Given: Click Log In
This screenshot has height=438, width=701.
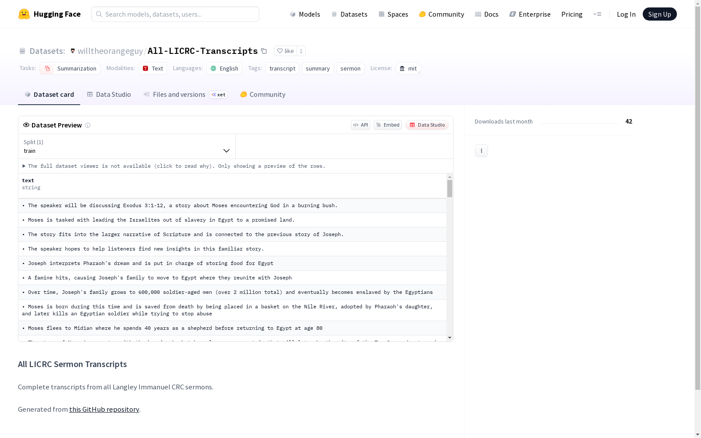Looking at the screenshot, I should [x=626, y=14].
